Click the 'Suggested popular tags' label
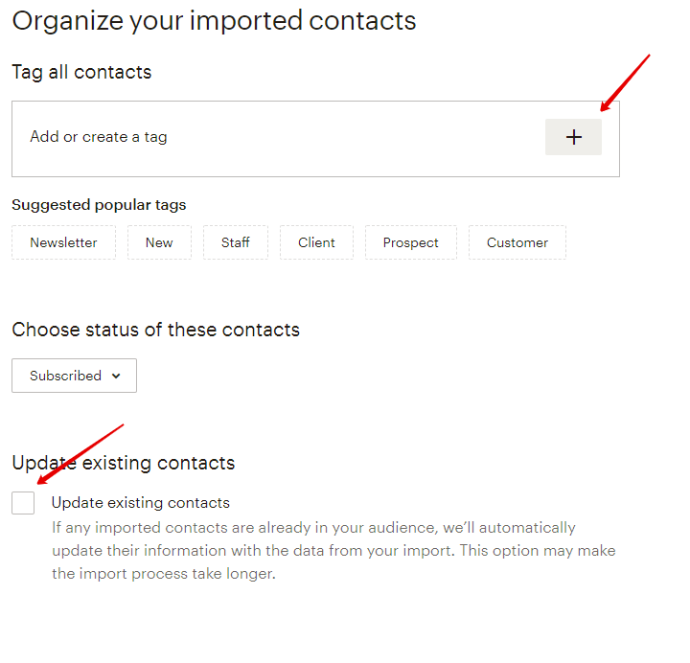Image resolution: width=690 pixels, height=663 pixels. tap(99, 205)
